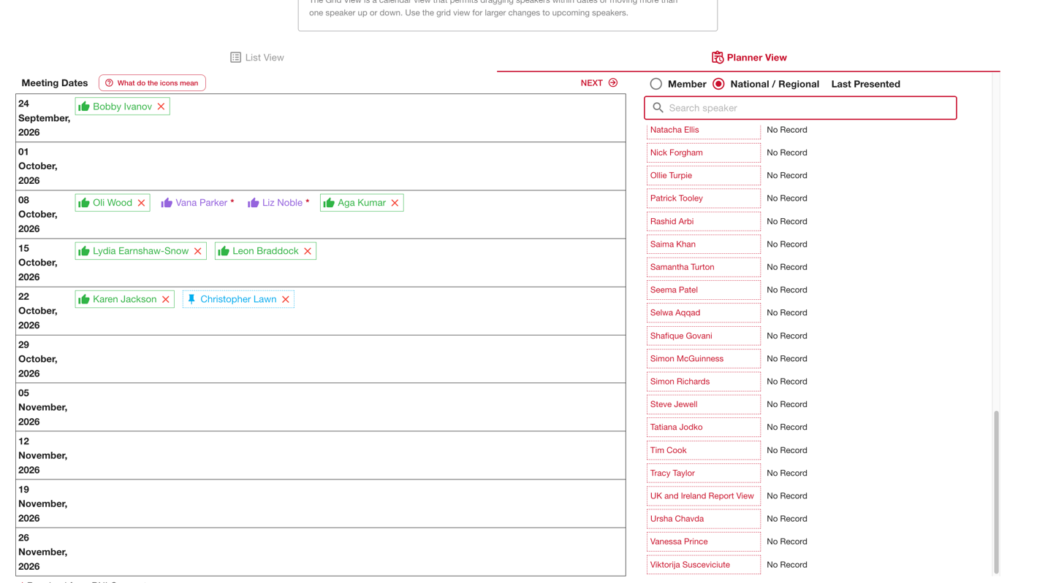Image resolution: width=1045 pixels, height=583 pixels.
Task: Remove Bobby Ivanov with the red X
Action: [x=161, y=107]
